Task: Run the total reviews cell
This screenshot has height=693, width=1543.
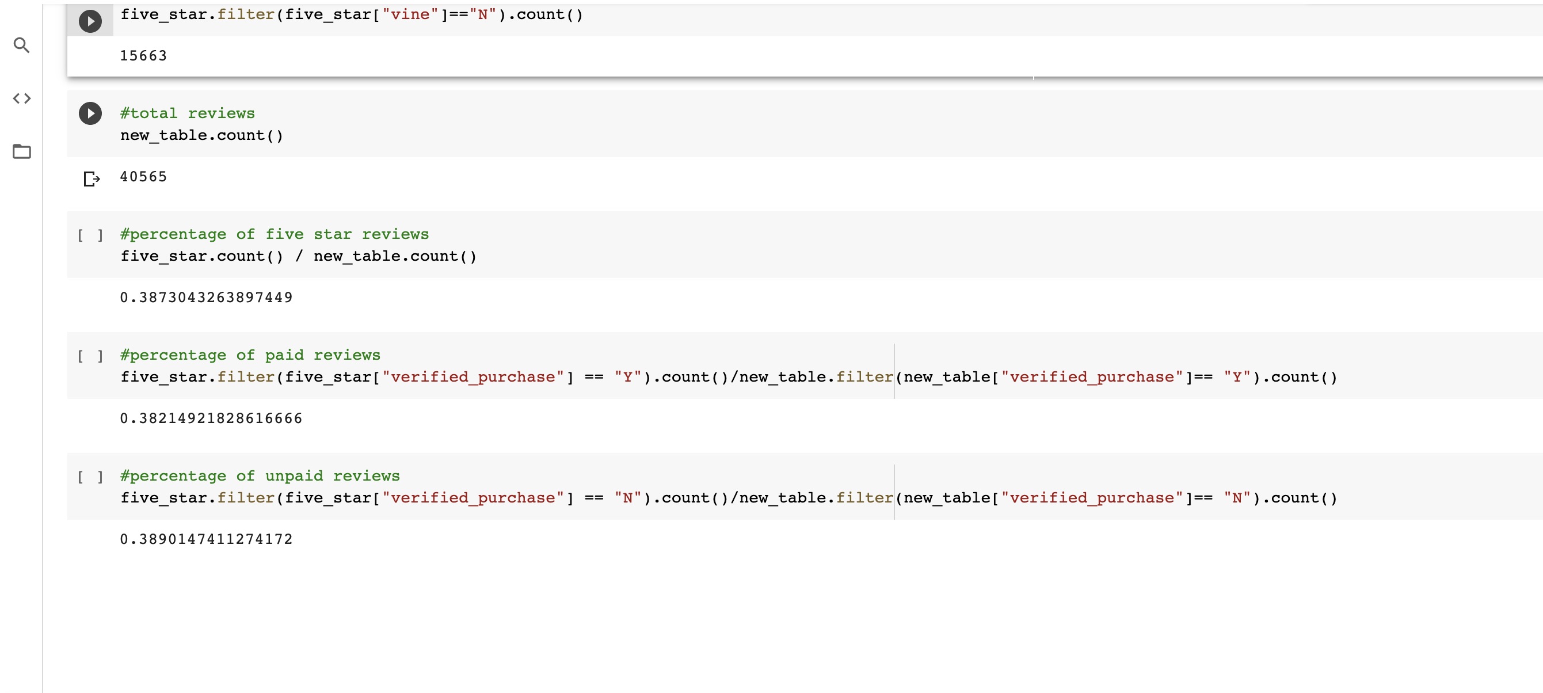Action: coord(90,113)
